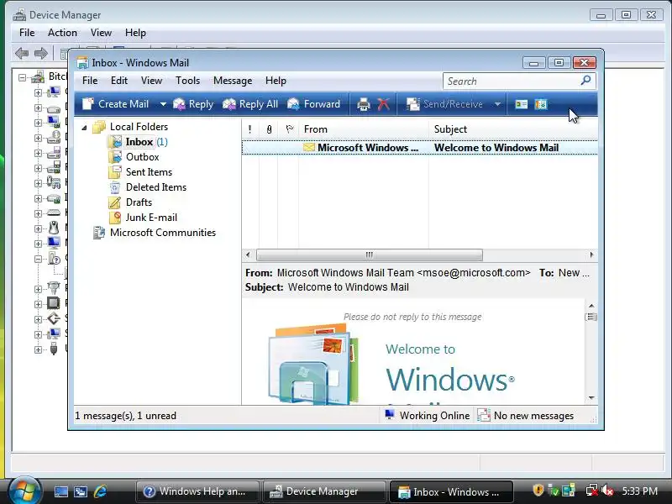Click Reply All in the toolbar

click(x=250, y=104)
